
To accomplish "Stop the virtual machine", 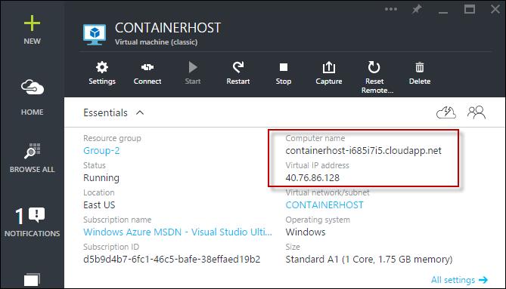I will 284,73.
